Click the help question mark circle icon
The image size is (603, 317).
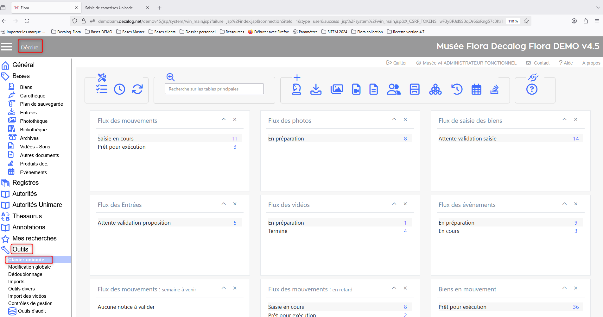tap(532, 89)
